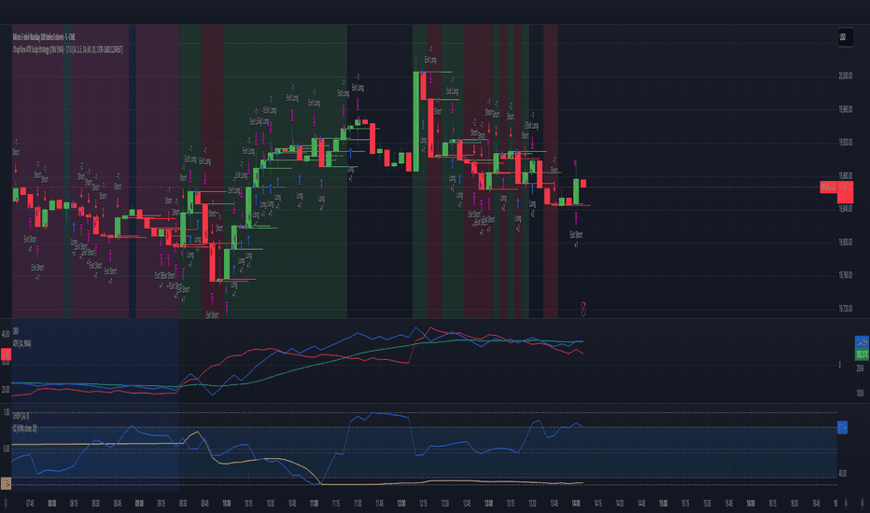Select the ATR (14, RMA) indicator legend

click(x=21, y=344)
